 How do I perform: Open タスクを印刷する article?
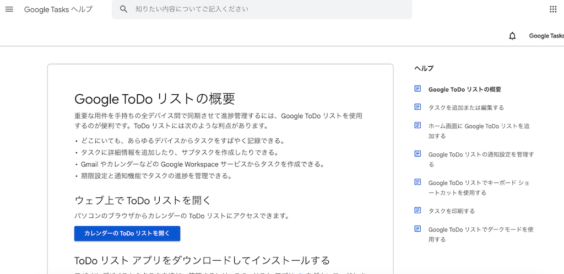(x=452, y=211)
